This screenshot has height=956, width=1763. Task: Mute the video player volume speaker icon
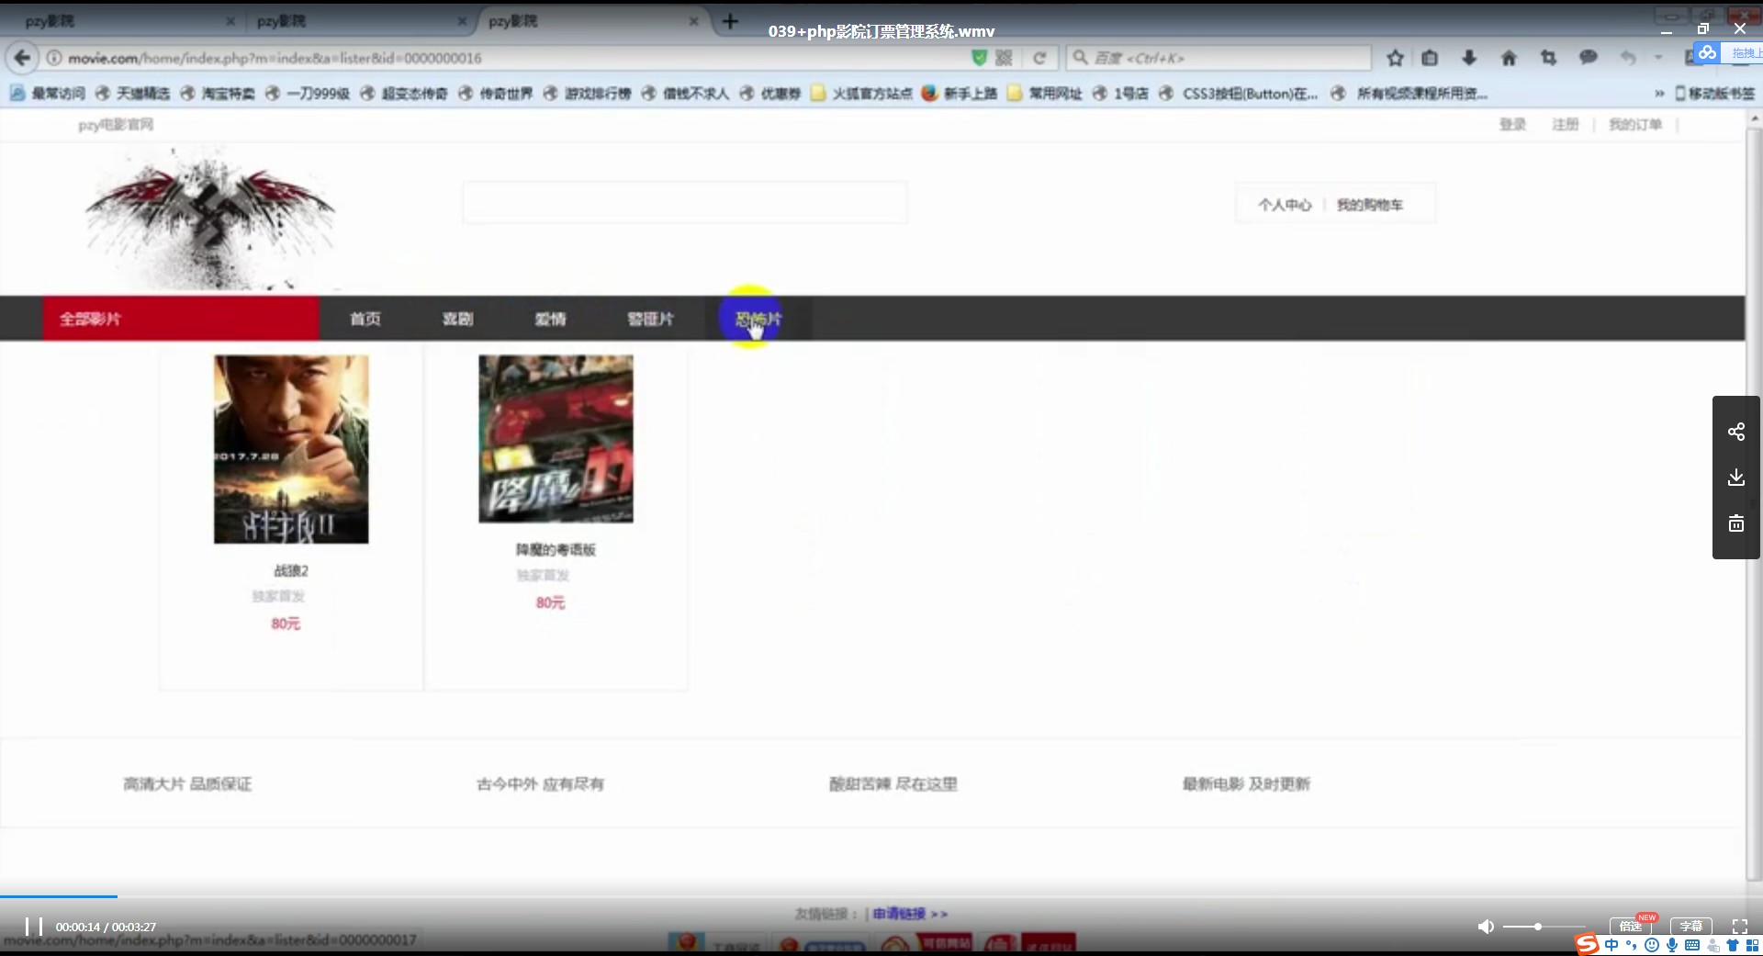[1485, 927]
